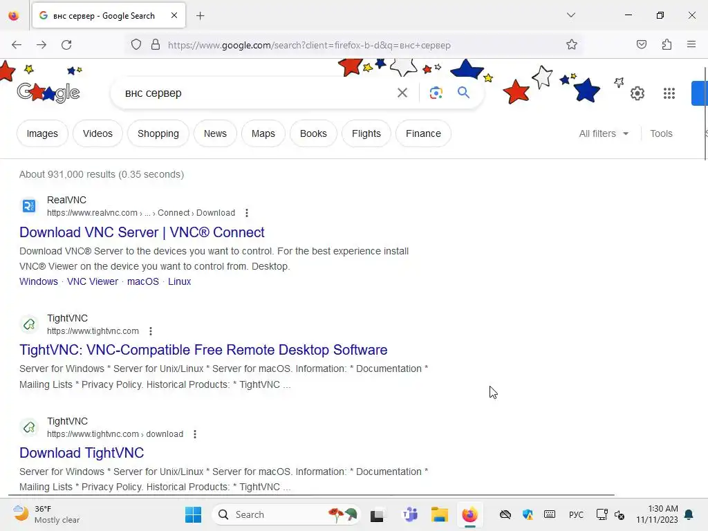The image size is (708, 531).
Task: Go forward using the browser forward arrow
Action: 41,45
